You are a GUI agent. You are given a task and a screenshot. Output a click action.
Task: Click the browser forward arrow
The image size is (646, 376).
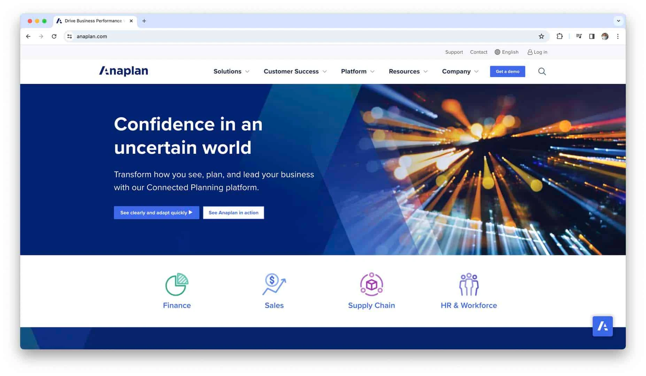tap(41, 36)
